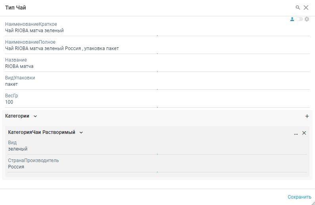
Task: Add a new category with plus icon
Action: coord(307,116)
